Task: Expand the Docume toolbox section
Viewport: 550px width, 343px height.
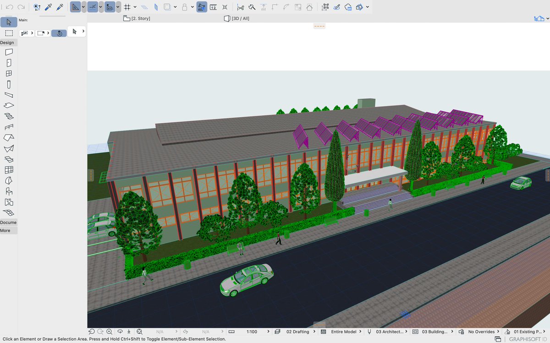Action: 9,223
